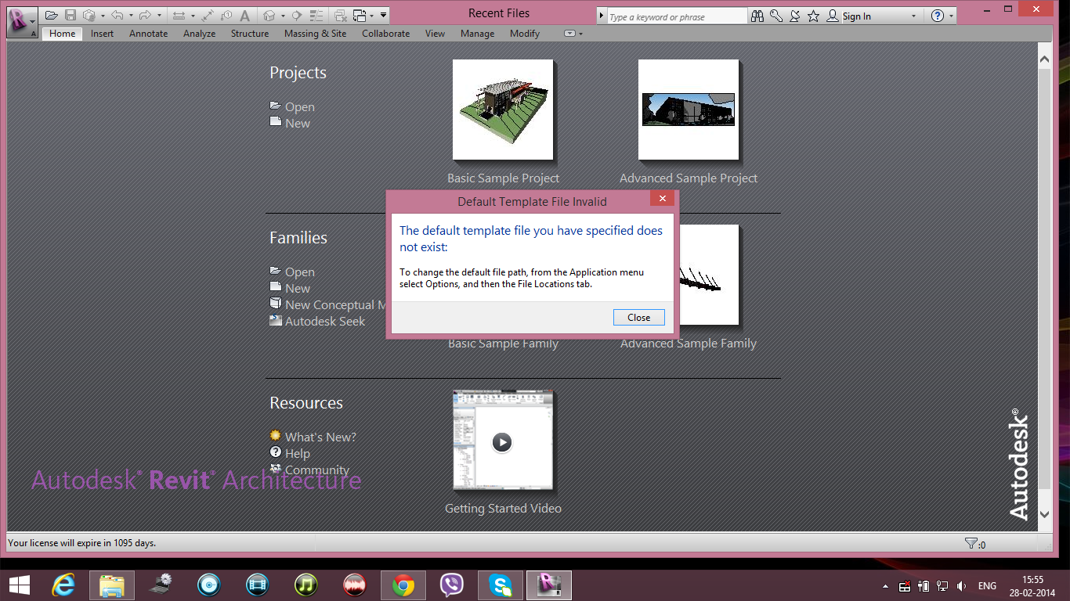1070x601 pixels.
Task: Click the scroll down arrow on Recent Files page
Action: tap(1044, 515)
